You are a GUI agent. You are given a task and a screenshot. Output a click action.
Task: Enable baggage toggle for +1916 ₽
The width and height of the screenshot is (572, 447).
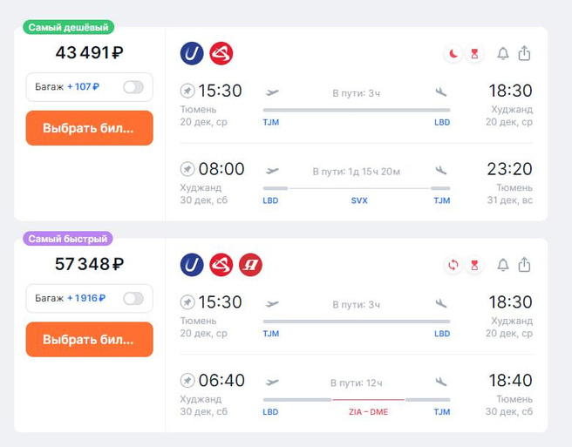tap(133, 298)
